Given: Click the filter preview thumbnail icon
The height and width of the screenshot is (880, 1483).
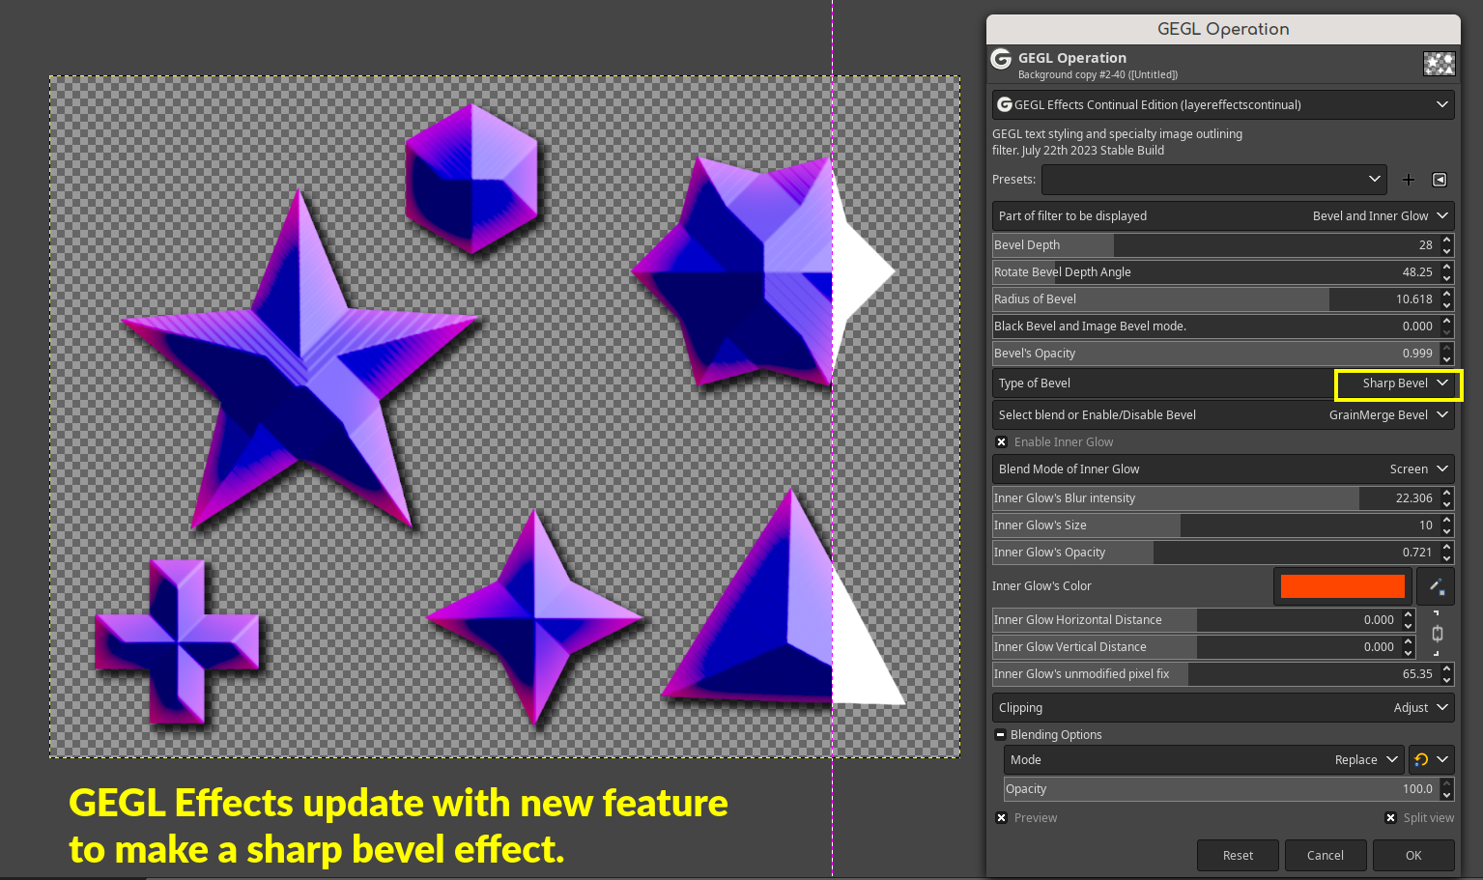Looking at the screenshot, I should click(x=1439, y=64).
